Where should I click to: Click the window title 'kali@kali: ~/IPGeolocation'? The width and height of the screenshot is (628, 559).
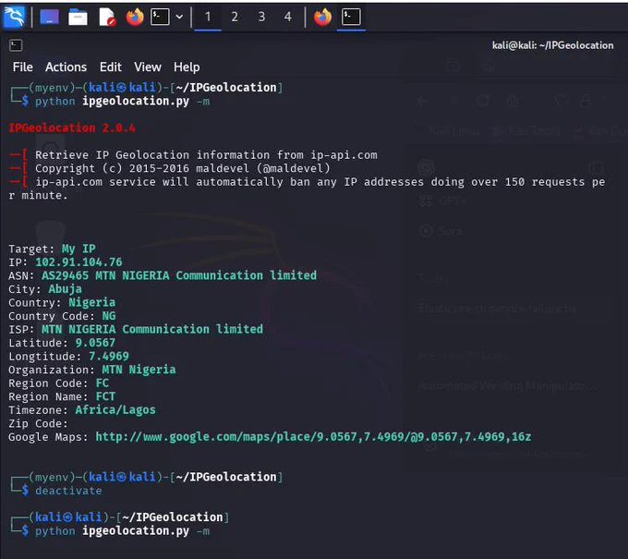(x=552, y=45)
